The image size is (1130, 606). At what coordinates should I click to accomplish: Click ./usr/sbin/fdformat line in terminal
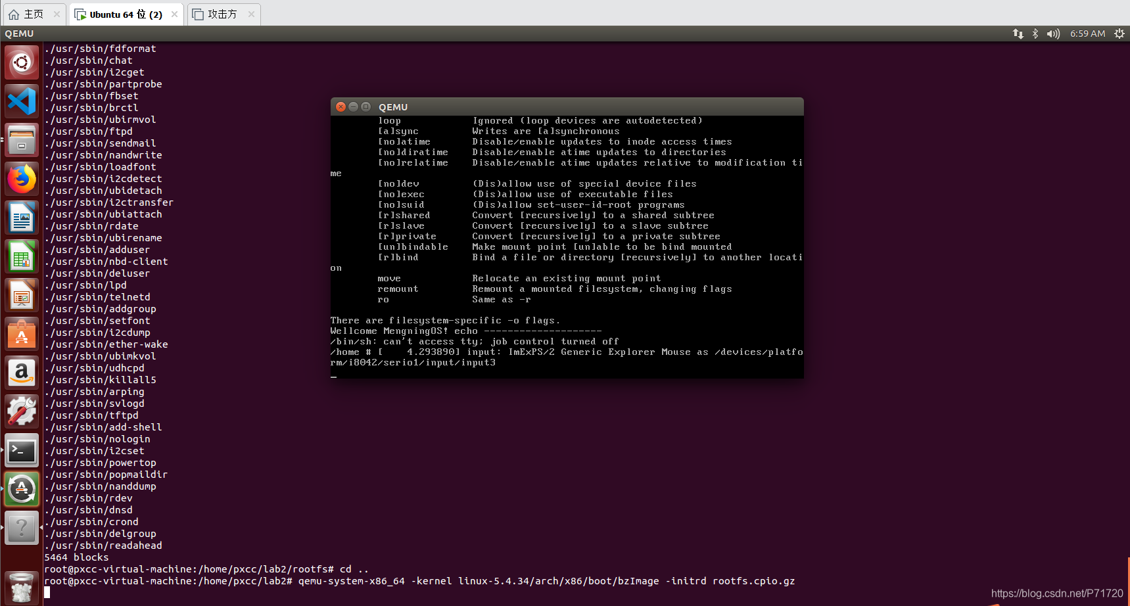point(101,49)
